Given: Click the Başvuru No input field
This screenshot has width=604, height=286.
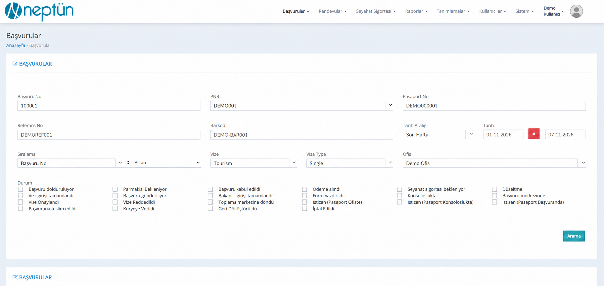Looking at the screenshot, I should click(x=109, y=106).
